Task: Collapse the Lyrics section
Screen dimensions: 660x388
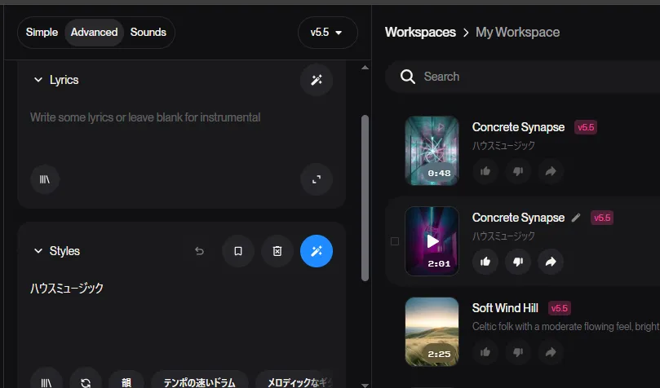Action: coord(38,80)
